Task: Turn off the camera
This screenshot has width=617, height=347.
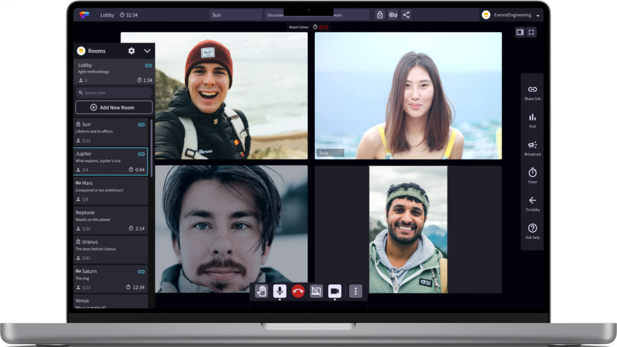Action: 335,291
